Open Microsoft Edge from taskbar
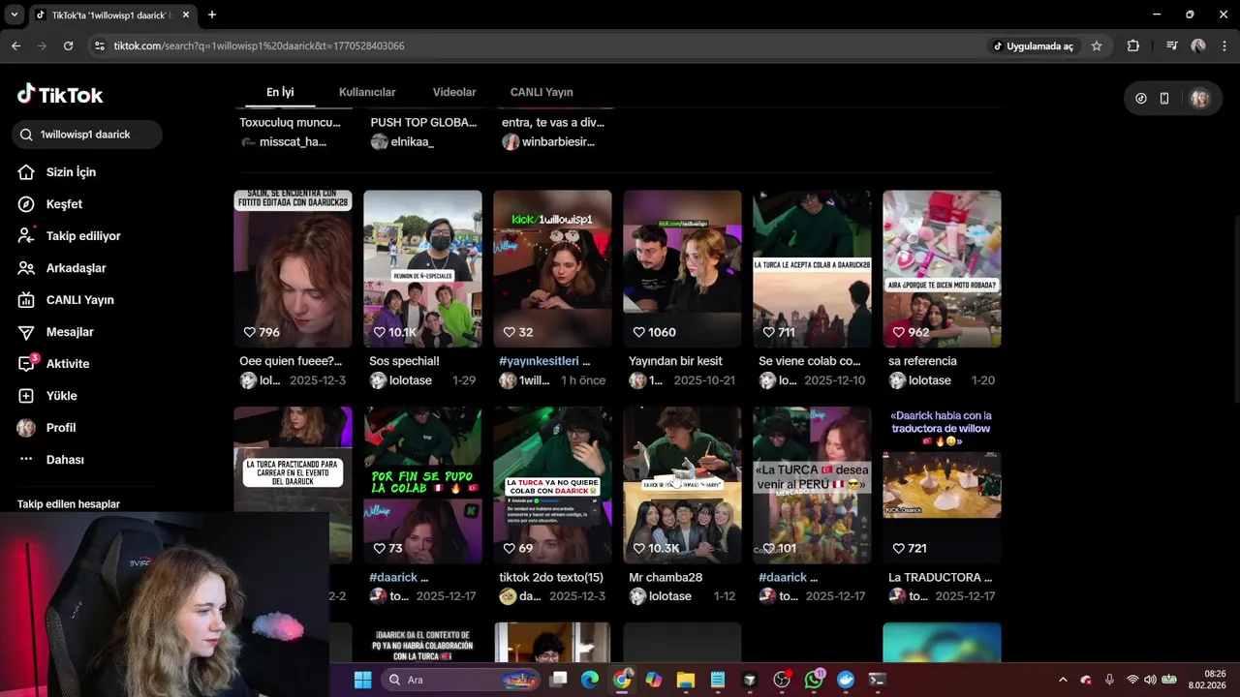Screen dimensions: 1240x697 (590, 680)
